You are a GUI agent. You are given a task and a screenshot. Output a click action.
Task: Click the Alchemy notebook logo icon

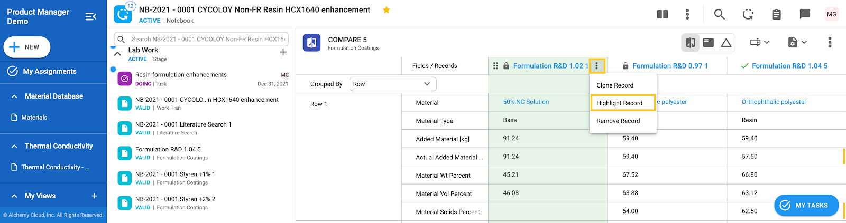click(123, 14)
